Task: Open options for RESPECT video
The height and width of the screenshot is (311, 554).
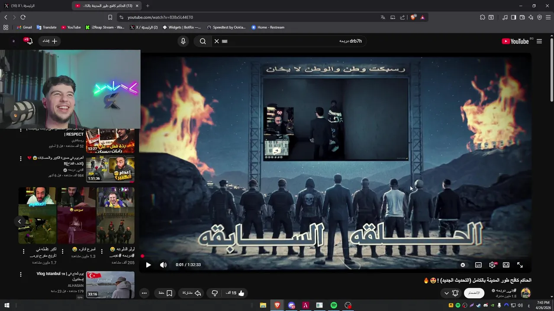Action: click(20, 130)
